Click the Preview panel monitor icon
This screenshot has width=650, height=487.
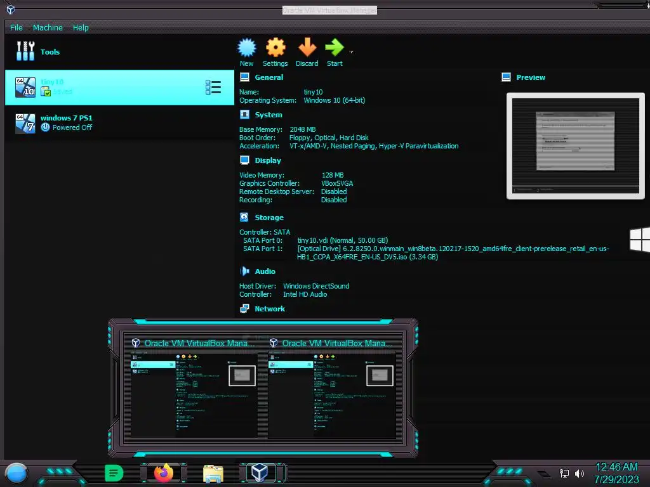point(506,77)
